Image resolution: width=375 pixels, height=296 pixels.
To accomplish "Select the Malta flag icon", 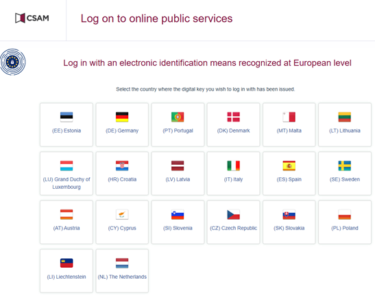I will pos(289,117).
